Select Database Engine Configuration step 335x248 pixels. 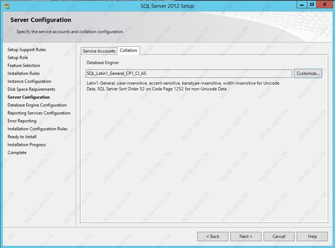pos(37,105)
